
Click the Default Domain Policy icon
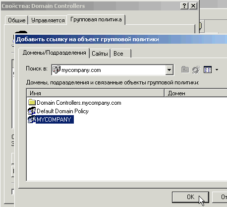32,111
